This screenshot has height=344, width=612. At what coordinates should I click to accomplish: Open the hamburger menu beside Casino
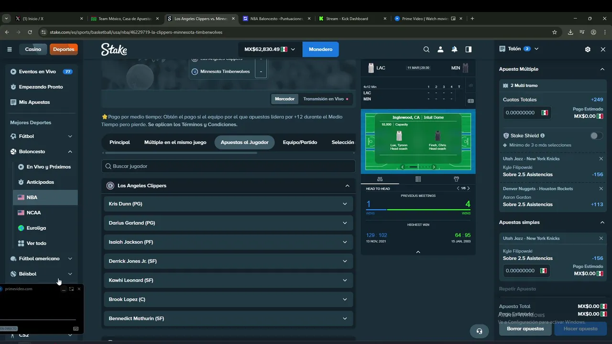(10, 49)
